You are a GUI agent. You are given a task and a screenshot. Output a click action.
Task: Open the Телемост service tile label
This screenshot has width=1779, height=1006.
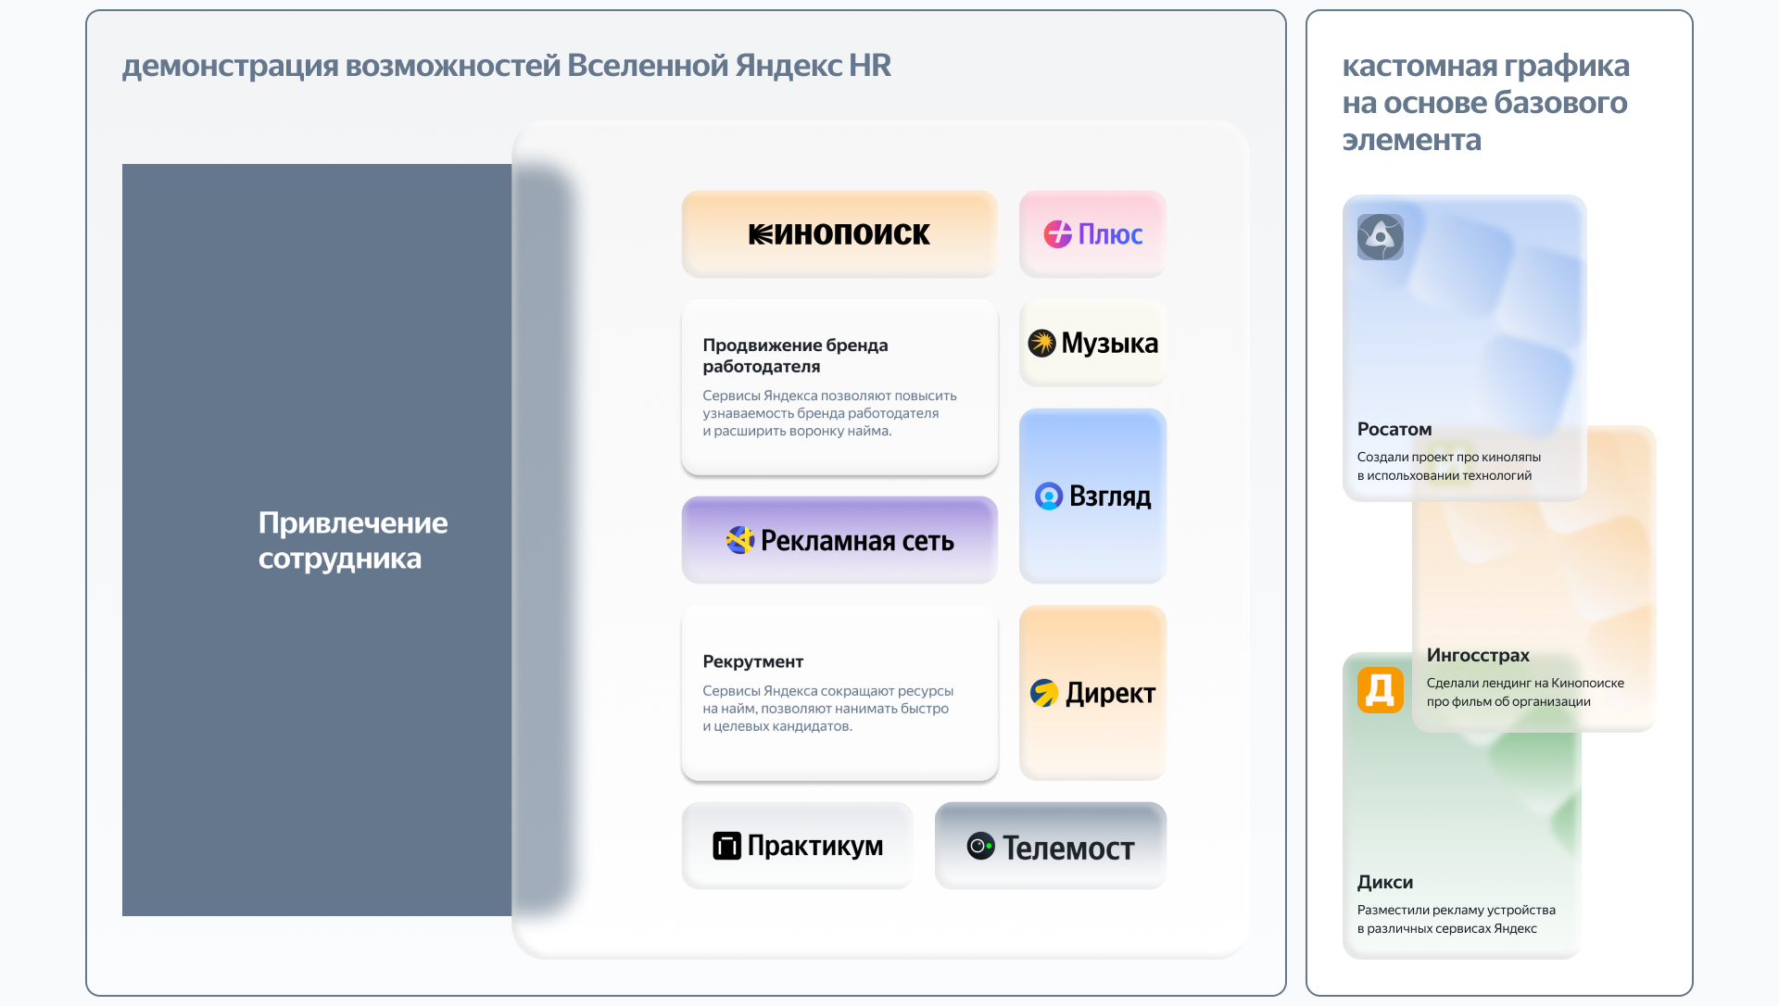point(1068,848)
